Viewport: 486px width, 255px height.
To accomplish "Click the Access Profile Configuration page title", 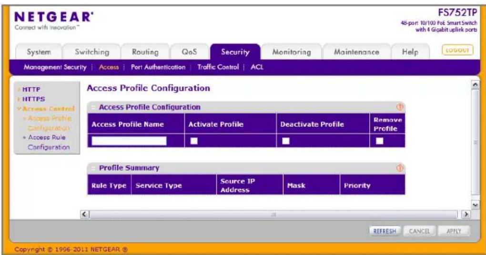I will pos(149,88).
